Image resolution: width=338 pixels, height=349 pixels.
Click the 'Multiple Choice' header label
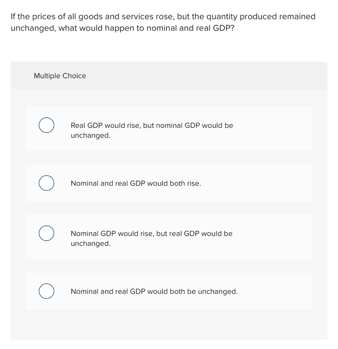pos(60,76)
